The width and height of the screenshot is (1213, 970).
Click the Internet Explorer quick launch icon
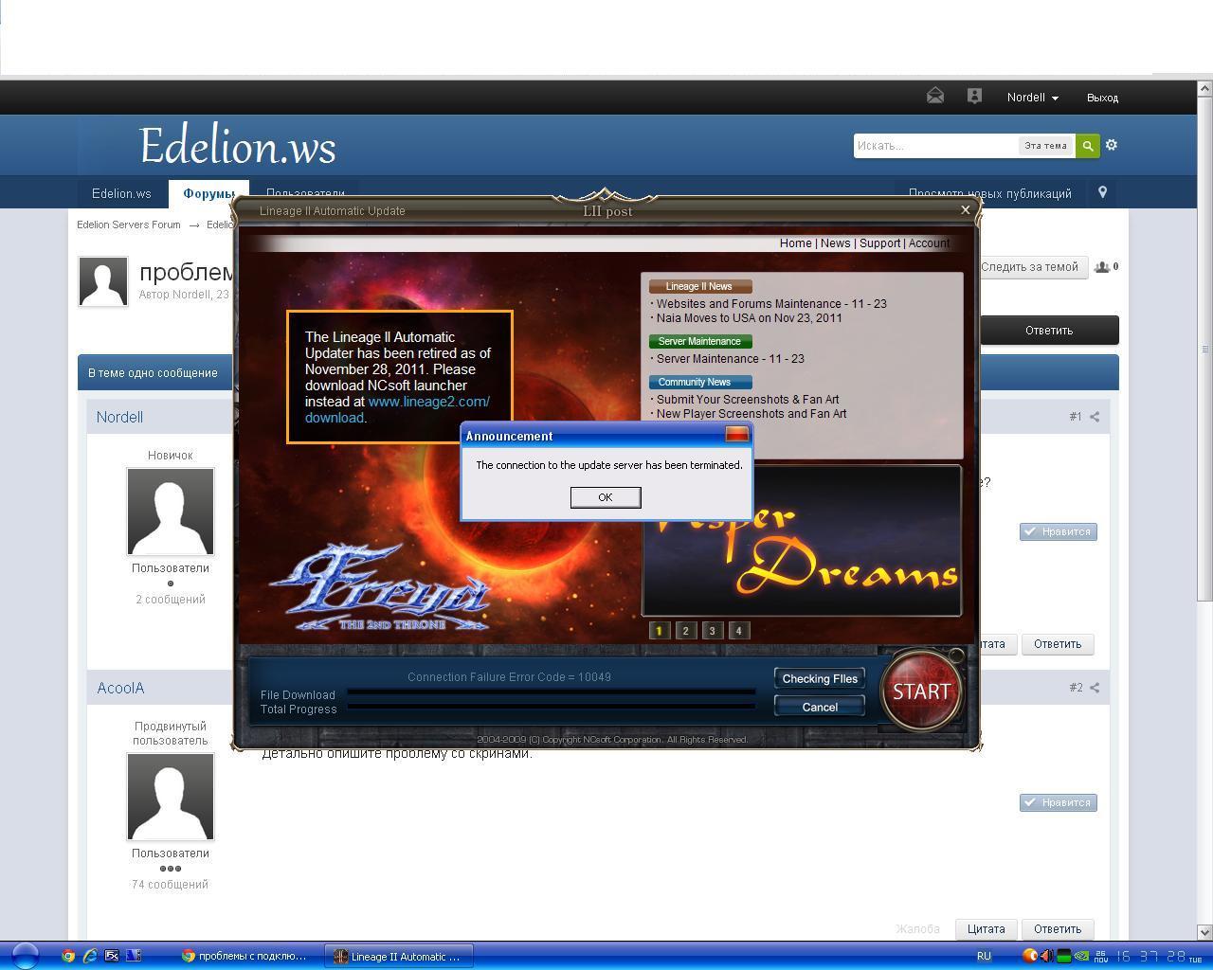(x=90, y=956)
